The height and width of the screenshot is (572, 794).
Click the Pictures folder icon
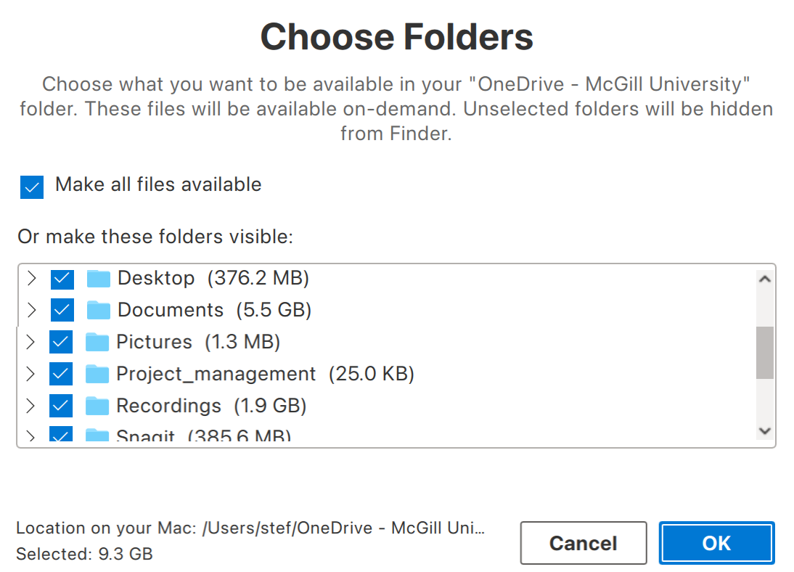99,341
